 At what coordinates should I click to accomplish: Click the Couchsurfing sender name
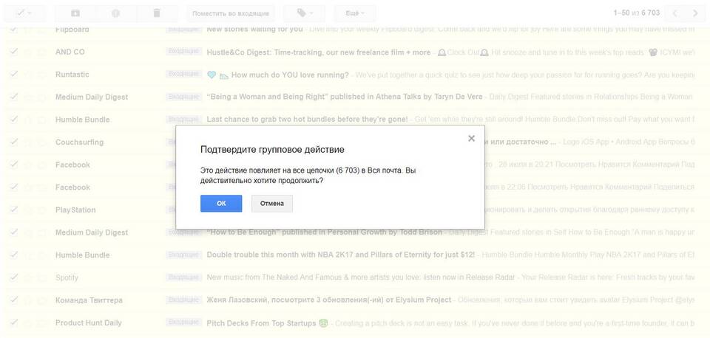tap(79, 142)
